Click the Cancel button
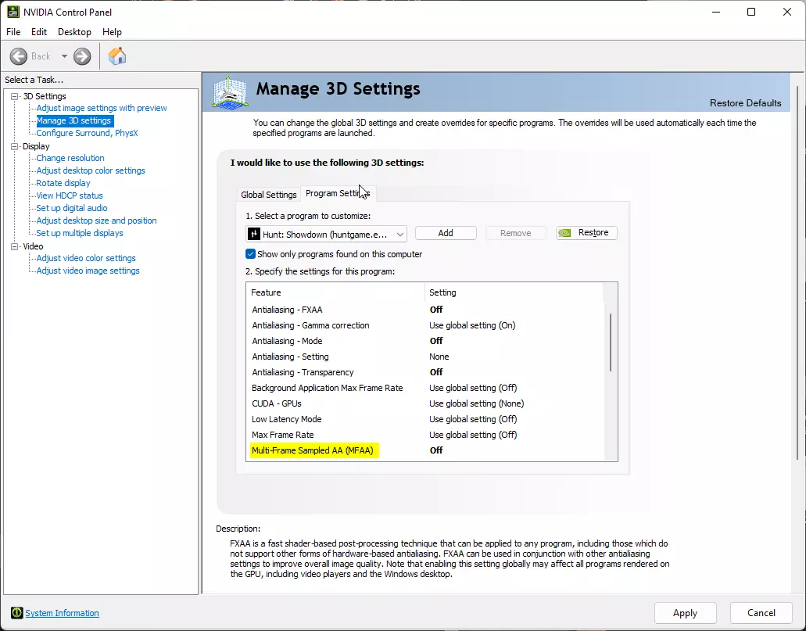 [761, 612]
